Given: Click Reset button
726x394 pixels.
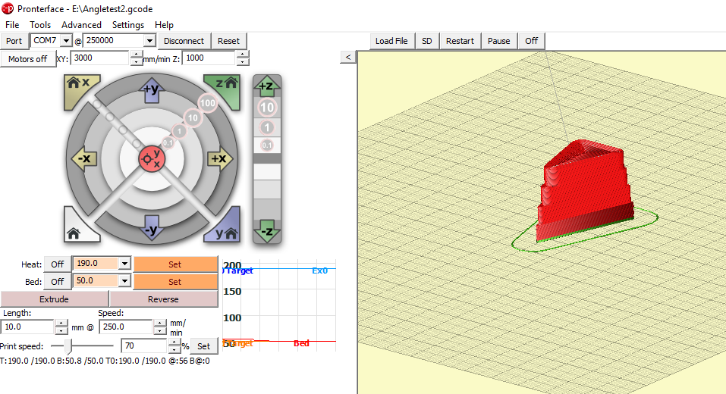Looking at the screenshot, I should (x=229, y=41).
